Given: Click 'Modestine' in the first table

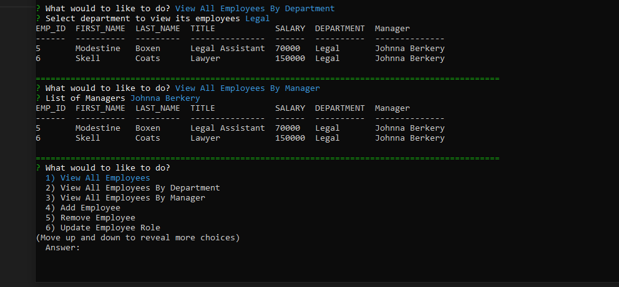Looking at the screenshot, I should (98, 49).
